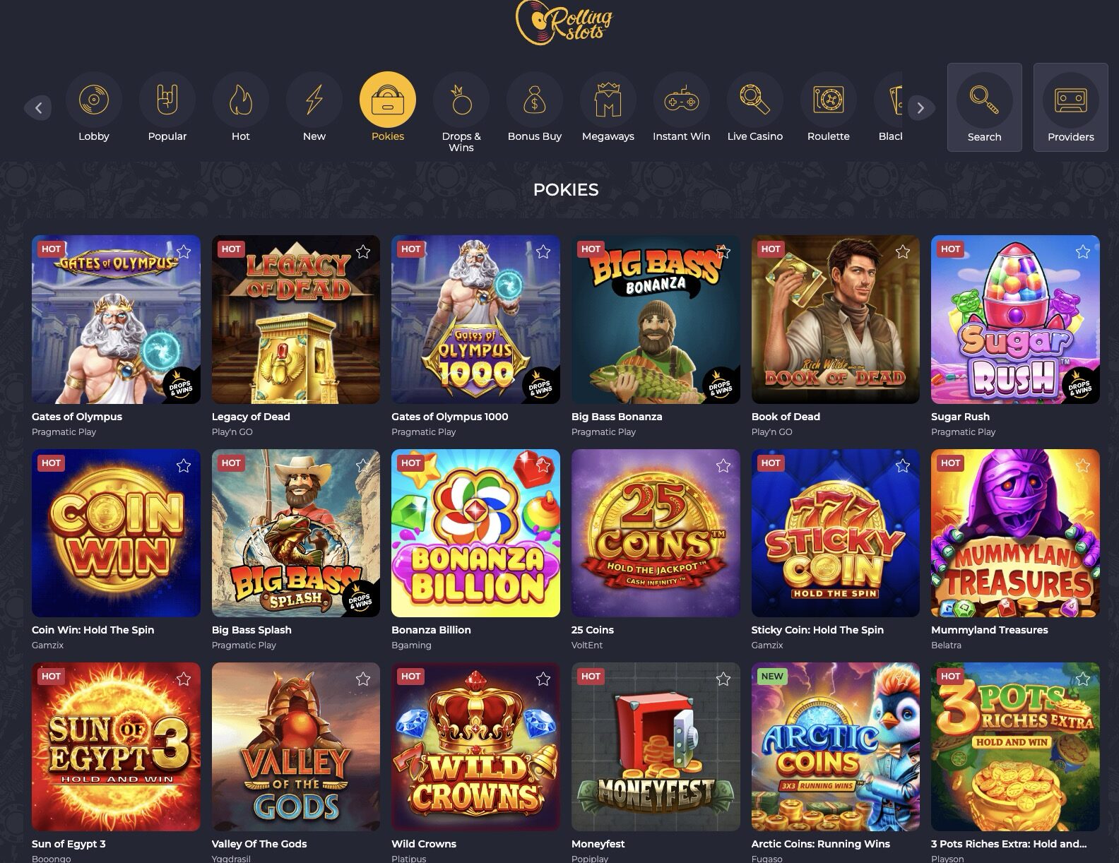Open the Lobby vinyl record icon
Viewport: 1119px width, 863px height.
click(x=94, y=100)
